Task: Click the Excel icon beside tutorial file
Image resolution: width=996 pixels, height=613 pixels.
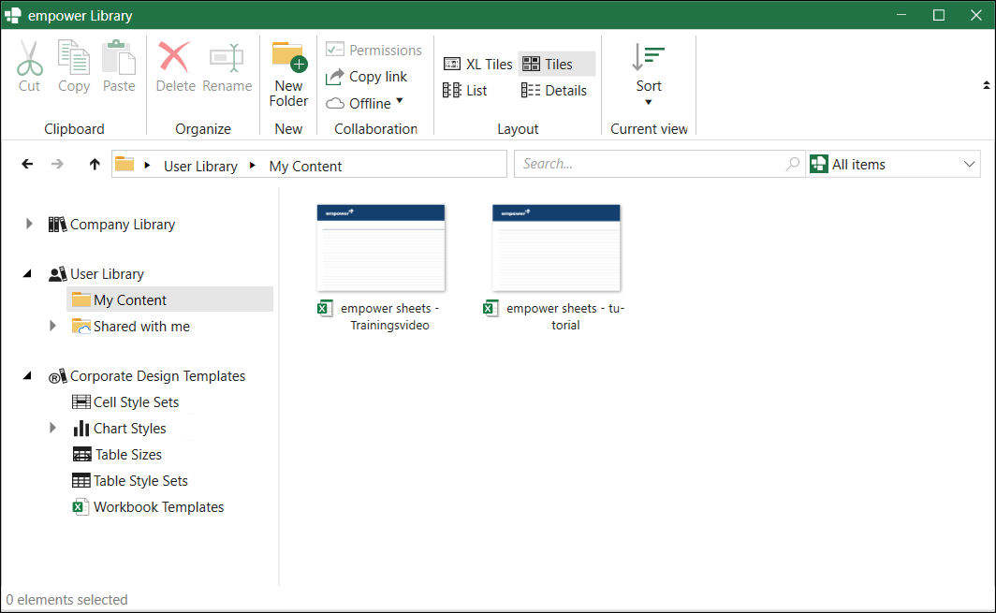Action: click(x=491, y=308)
